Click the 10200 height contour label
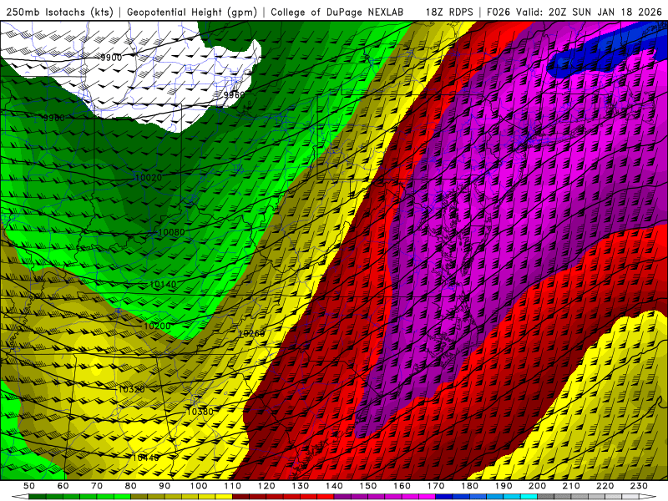The image size is (668, 501). coord(157,326)
